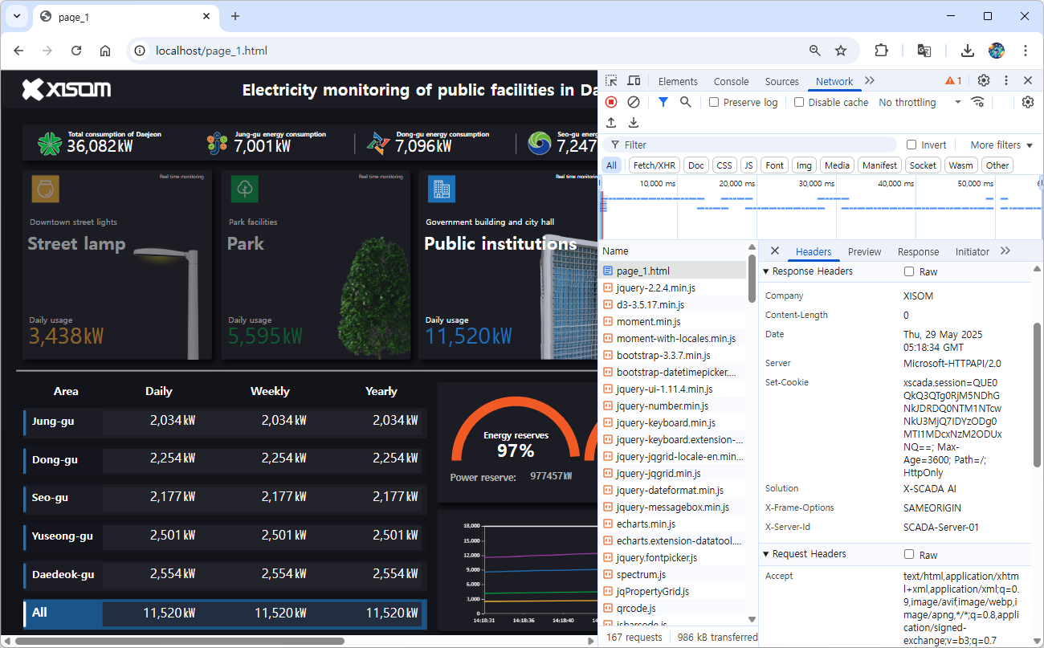Open Chrome downloads
1044x648 pixels.
coord(968,51)
